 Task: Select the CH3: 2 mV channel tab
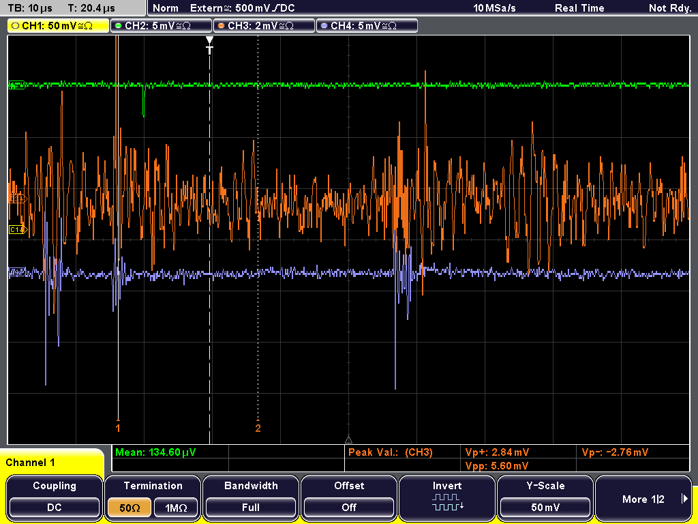[264, 26]
